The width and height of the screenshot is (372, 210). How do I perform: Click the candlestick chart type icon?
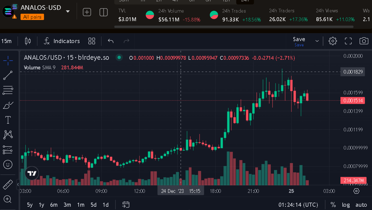[x=28, y=41]
